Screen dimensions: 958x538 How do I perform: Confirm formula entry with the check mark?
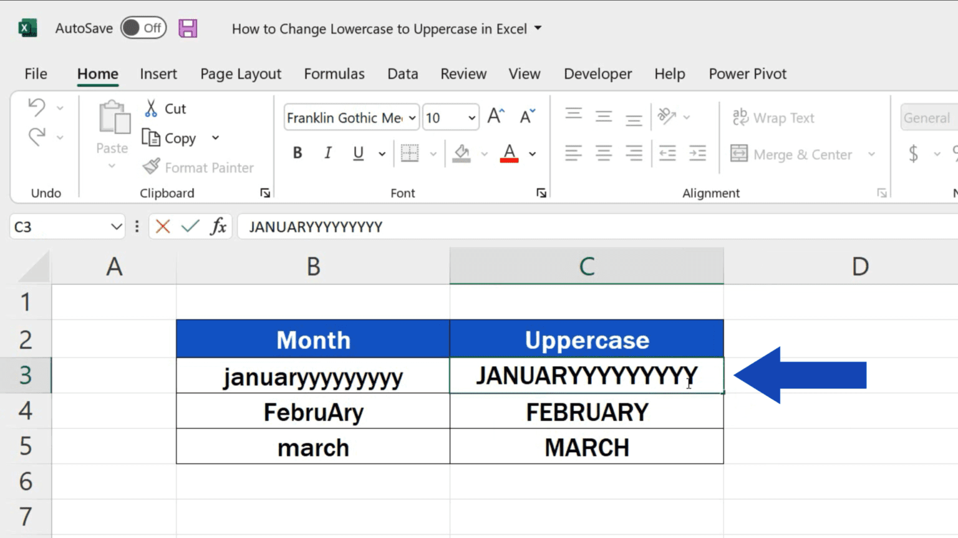(190, 227)
